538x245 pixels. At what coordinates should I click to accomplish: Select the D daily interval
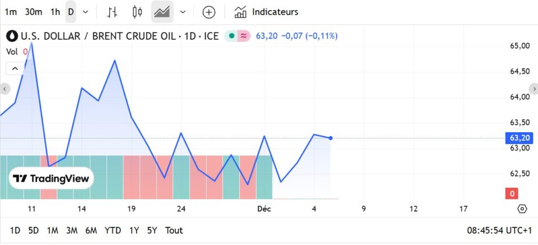tap(71, 12)
